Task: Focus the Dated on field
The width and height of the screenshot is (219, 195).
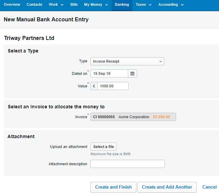Action: click(x=109, y=73)
